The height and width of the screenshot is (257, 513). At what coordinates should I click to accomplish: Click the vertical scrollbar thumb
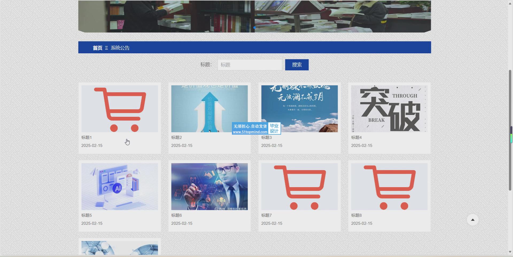point(510,131)
